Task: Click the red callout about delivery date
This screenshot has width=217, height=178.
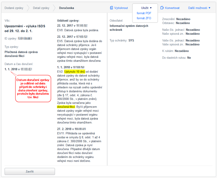Action: 33,88
